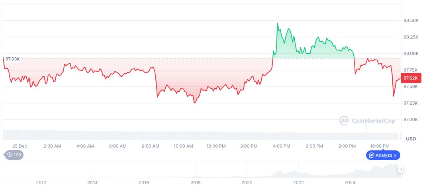This screenshot has width=427, height=187.
Task: Select 2018 on the overview timeline
Action: click(x=196, y=183)
